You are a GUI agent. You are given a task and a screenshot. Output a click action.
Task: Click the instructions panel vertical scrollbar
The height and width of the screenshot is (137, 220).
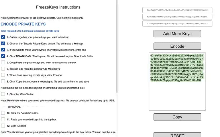click(117, 46)
